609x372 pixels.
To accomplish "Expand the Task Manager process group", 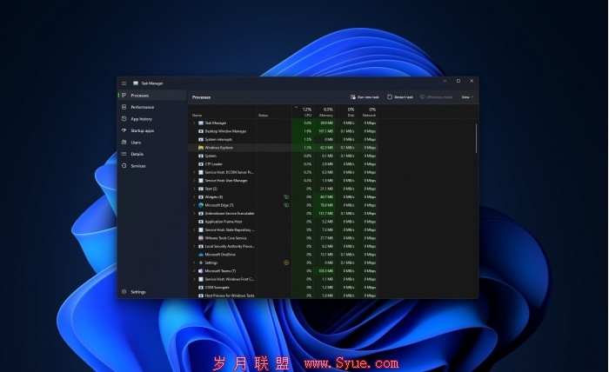I will (195, 123).
